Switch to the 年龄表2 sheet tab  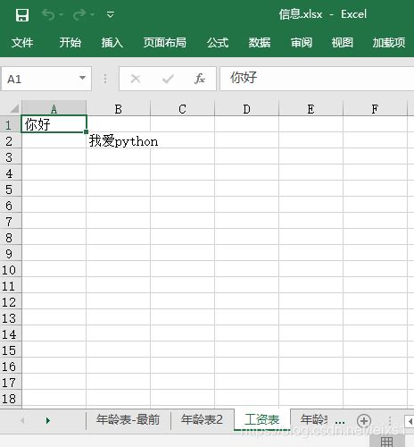[202, 419]
